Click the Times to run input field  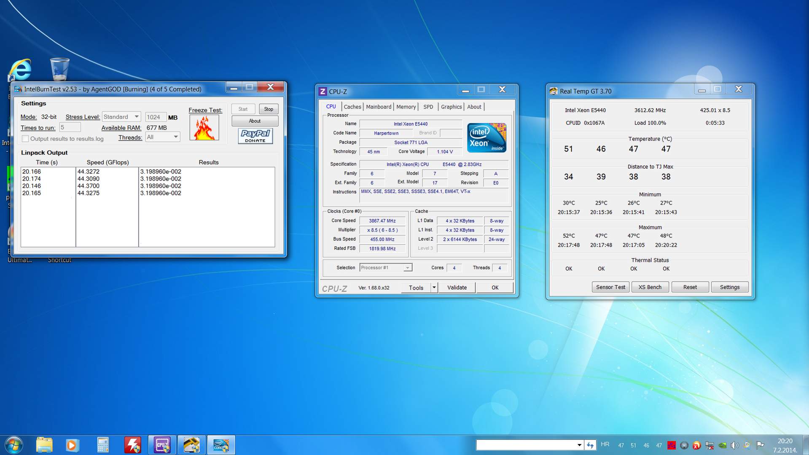[x=70, y=127]
